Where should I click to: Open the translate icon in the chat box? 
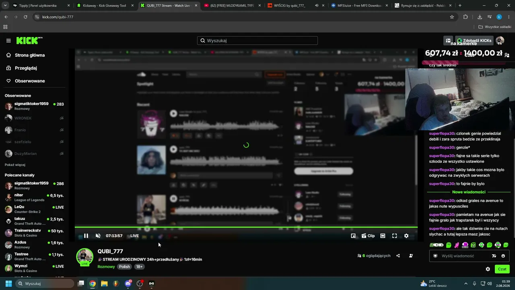click(494, 256)
